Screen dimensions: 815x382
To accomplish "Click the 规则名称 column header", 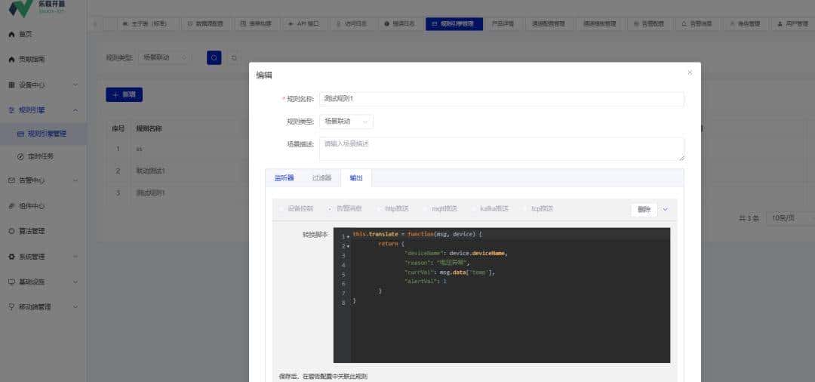I will click(149, 128).
